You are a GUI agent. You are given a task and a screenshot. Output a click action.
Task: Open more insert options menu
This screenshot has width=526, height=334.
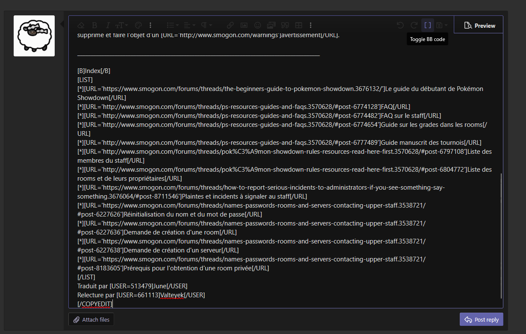point(311,25)
